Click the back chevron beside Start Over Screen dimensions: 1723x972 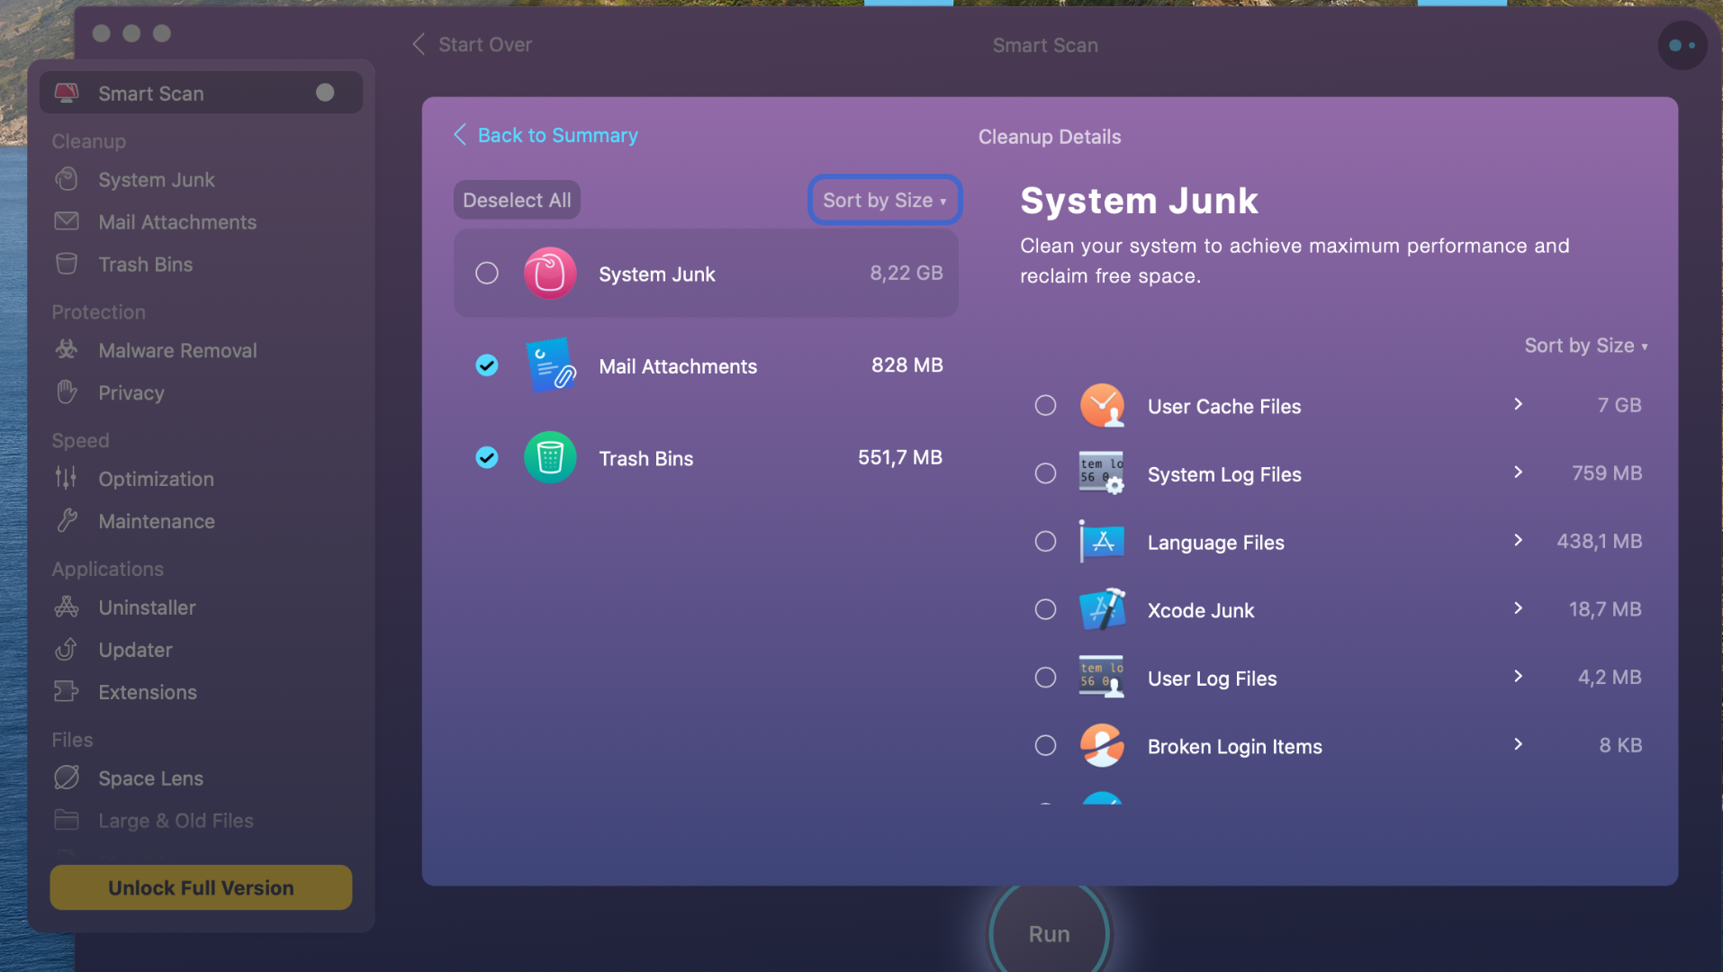(419, 44)
